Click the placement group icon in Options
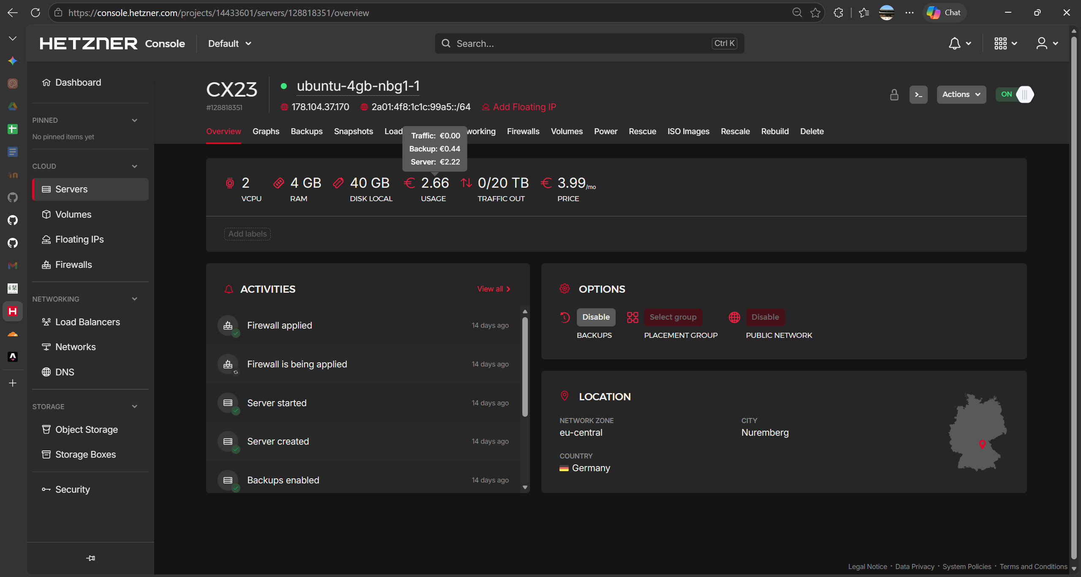The height and width of the screenshot is (577, 1081). pyautogui.click(x=633, y=317)
